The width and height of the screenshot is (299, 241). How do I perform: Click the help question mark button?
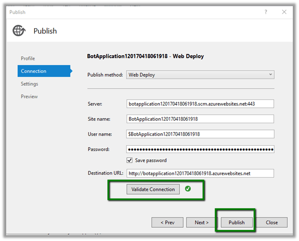[x=266, y=12]
